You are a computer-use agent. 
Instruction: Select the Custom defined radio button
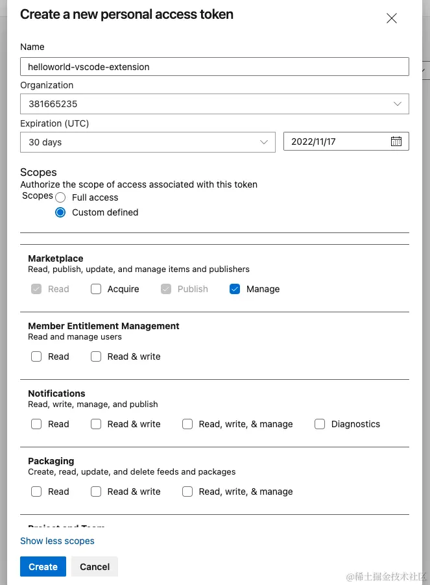[x=60, y=212]
